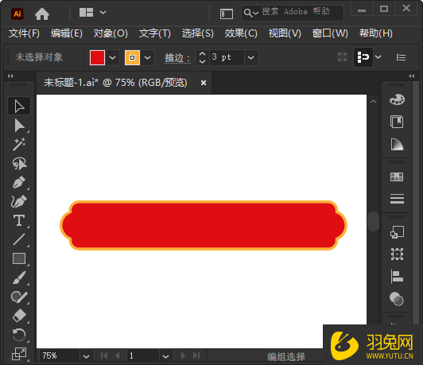
Task: Select the Lasso tool
Action: [19, 164]
